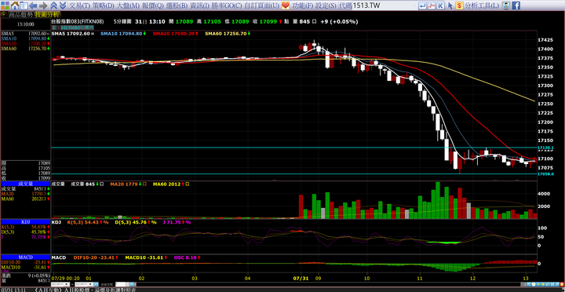
Task: Switch to the 技術分析 tab
Action: point(47,15)
